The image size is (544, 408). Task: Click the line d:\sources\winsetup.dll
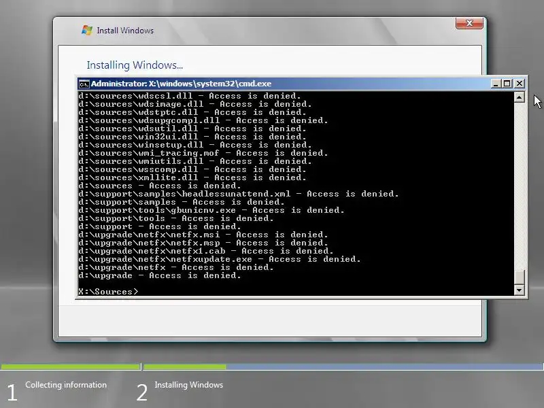195,145
